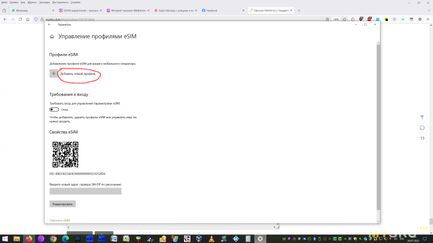The width and height of the screenshot is (433, 243).
Task: Open the Закладки menu in Firefox
Action: point(44,2)
